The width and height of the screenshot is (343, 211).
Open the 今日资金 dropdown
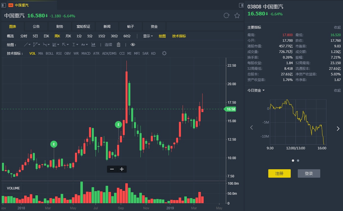256,90
